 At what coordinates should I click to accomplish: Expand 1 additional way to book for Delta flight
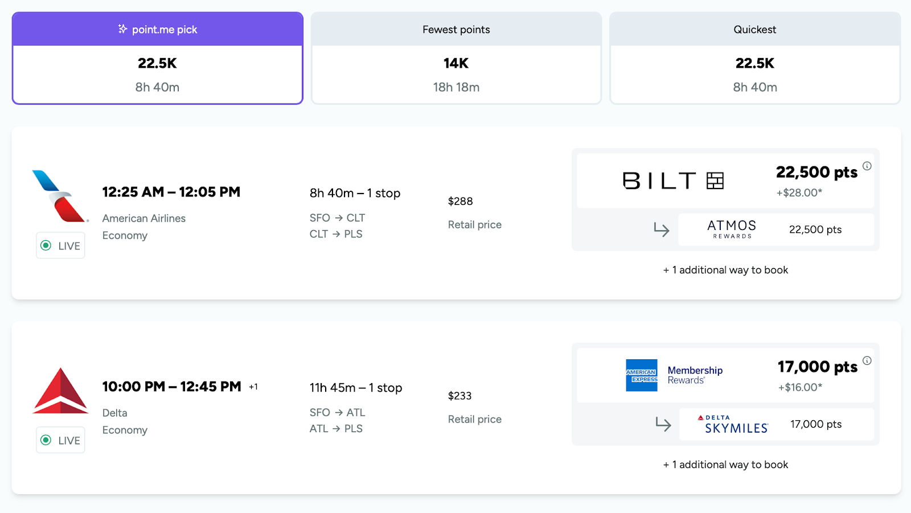[x=725, y=464]
